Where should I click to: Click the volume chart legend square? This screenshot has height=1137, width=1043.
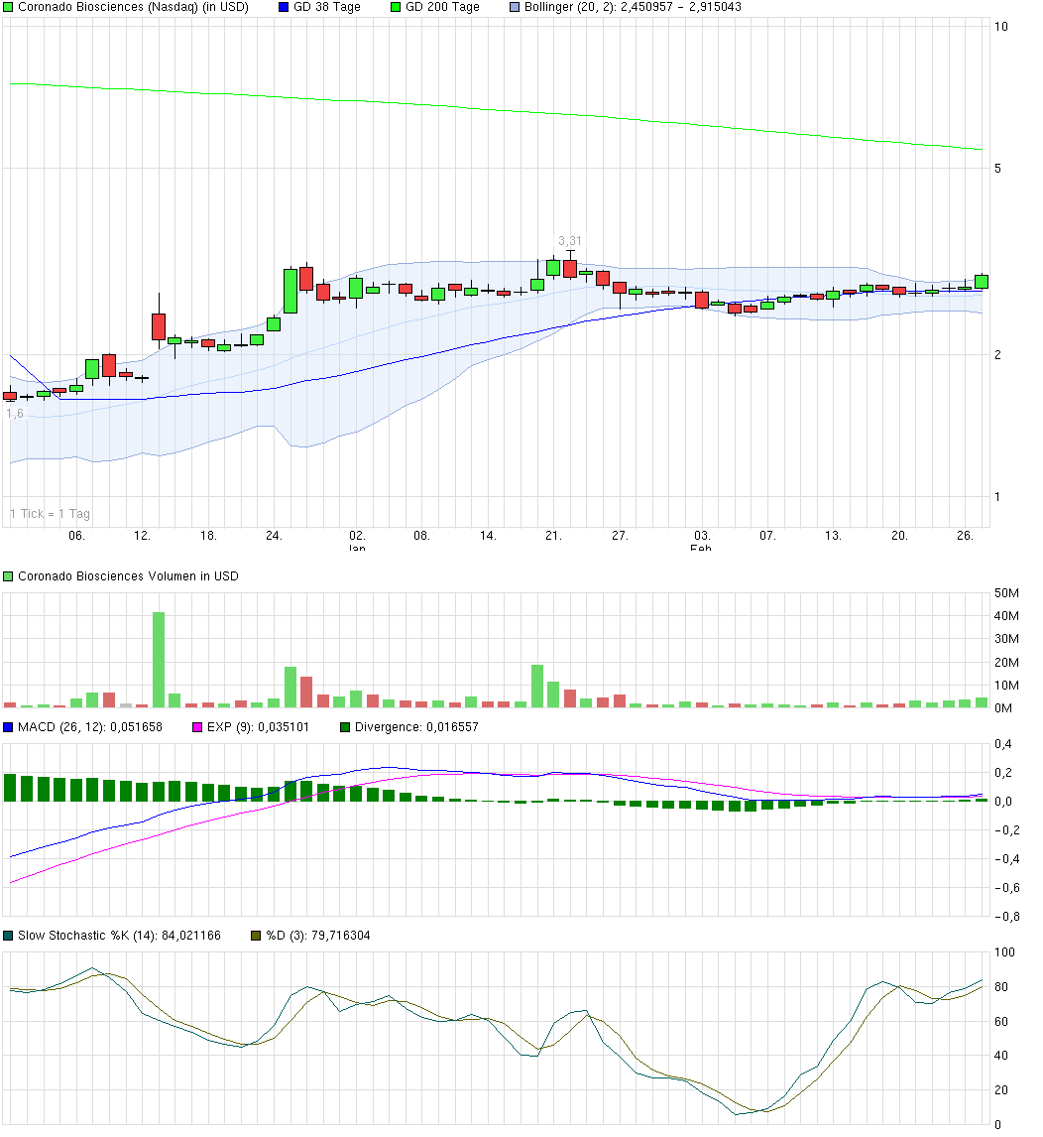click(8, 575)
